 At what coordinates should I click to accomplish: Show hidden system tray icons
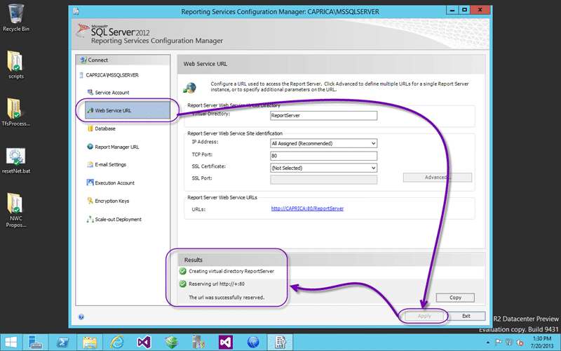coord(488,343)
